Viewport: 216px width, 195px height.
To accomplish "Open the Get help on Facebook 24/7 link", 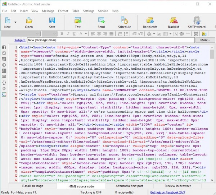I will pyautogui.click(x=168, y=192).
